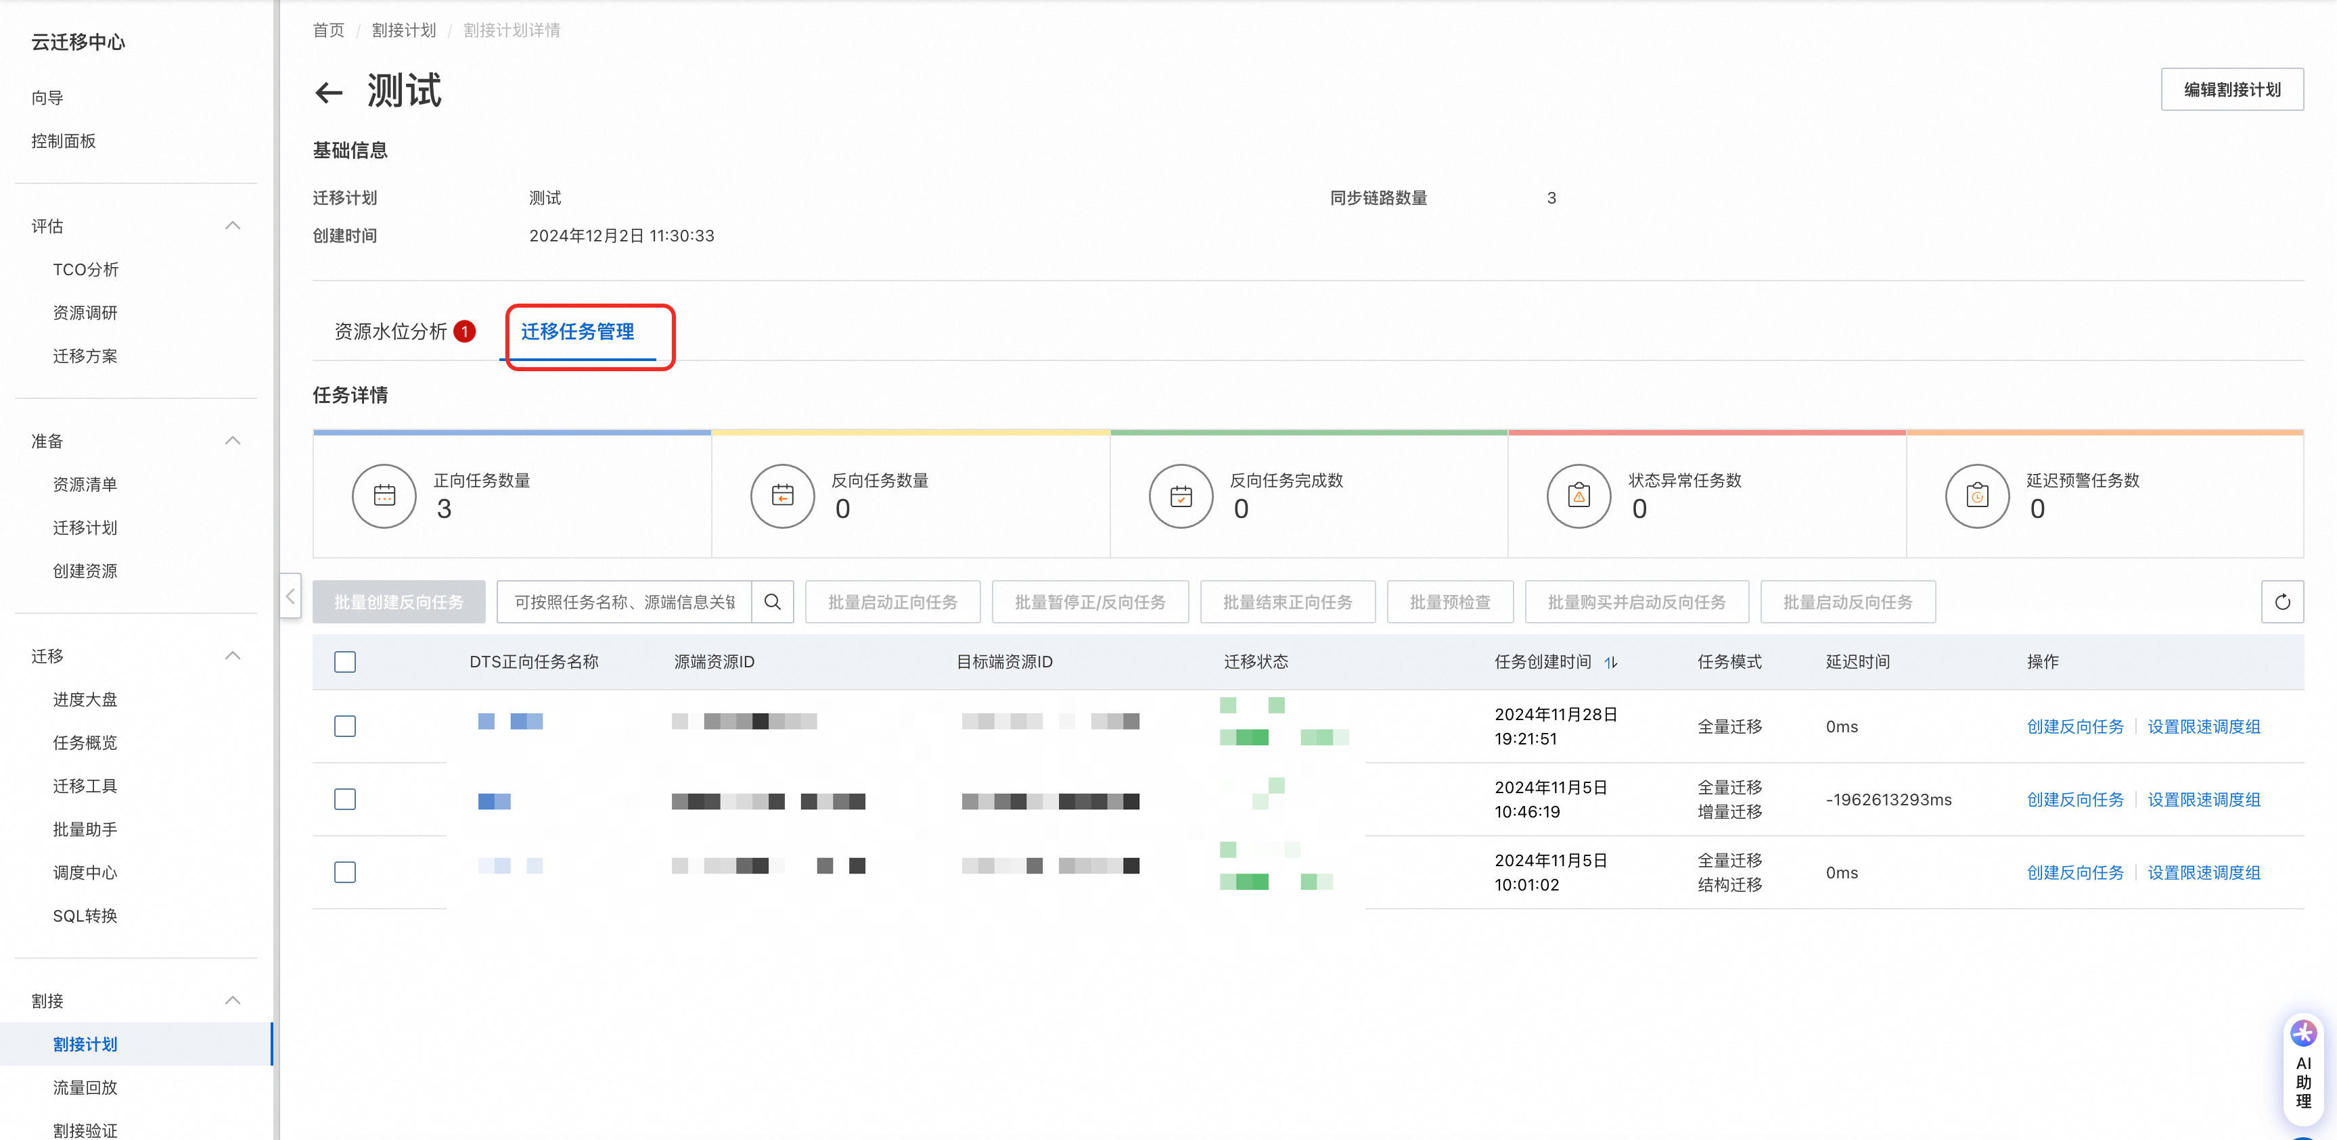Sort by 任务创建时间 column icon
The image size is (2337, 1140).
coord(1610,663)
